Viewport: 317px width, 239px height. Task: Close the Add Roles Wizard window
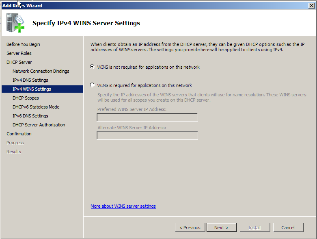(312, 5)
